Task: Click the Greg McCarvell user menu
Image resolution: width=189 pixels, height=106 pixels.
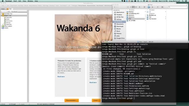Action: point(175,1)
